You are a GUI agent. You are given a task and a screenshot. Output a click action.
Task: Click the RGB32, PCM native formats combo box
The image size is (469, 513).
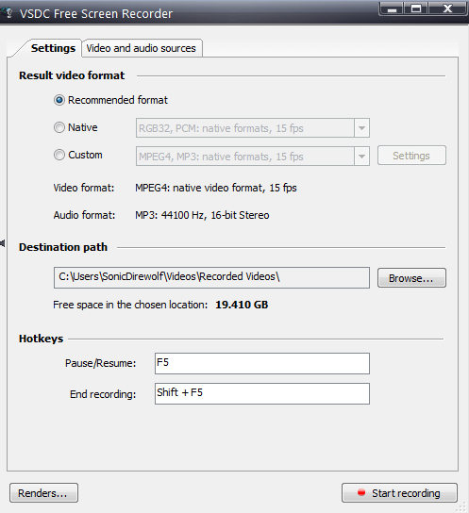click(253, 128)
